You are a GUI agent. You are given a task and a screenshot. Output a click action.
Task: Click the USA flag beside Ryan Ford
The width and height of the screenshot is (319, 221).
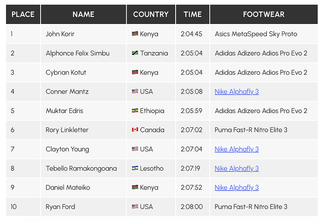[x=135, y=207]
